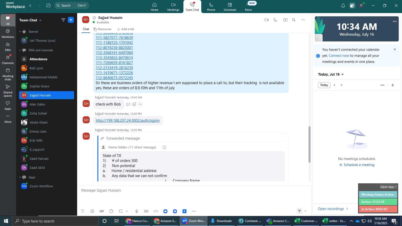
Task: Click the Search box in top bar
Action: (72, 6)
